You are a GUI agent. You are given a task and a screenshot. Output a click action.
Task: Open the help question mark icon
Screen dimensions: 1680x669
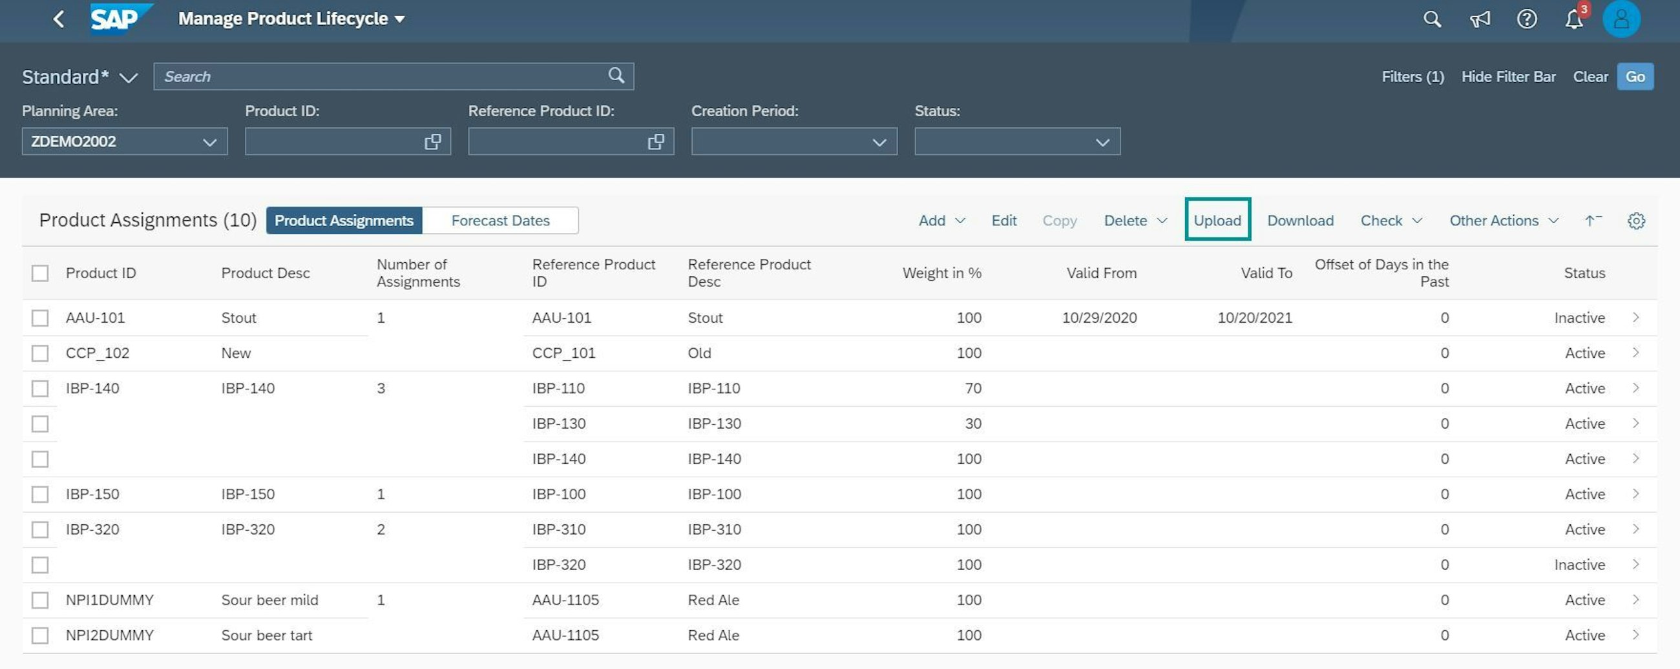pos(1526,19)
